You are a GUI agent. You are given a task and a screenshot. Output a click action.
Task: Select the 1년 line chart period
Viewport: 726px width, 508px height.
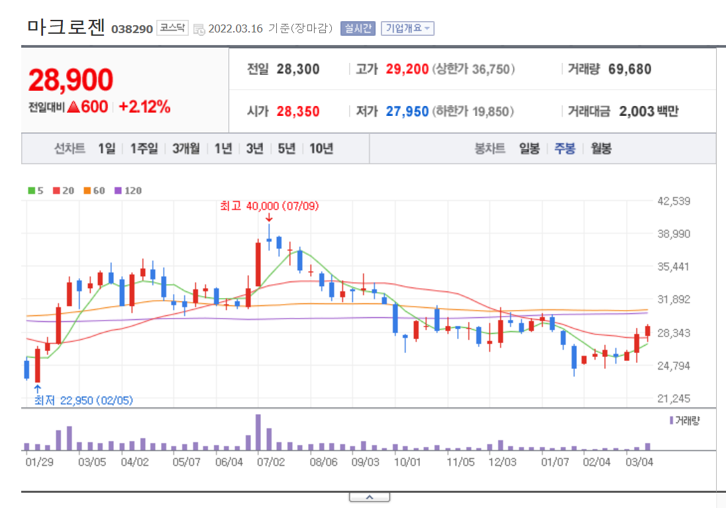[223, 148]
